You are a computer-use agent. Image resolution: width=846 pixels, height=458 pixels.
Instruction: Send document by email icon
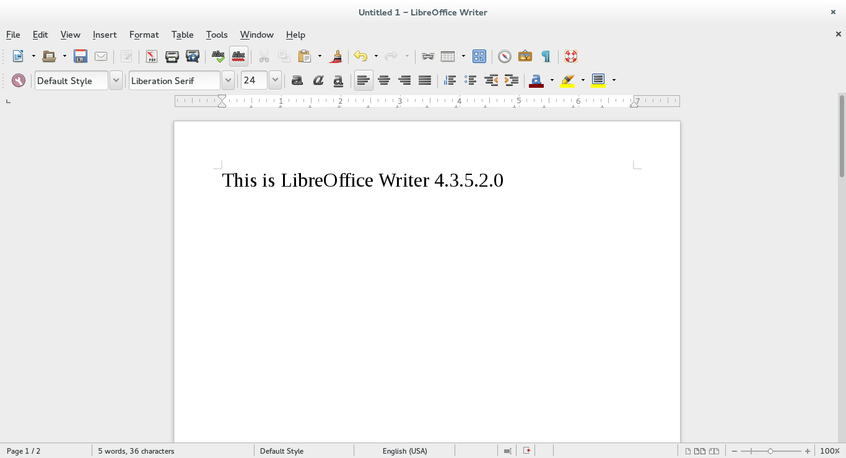101,56
